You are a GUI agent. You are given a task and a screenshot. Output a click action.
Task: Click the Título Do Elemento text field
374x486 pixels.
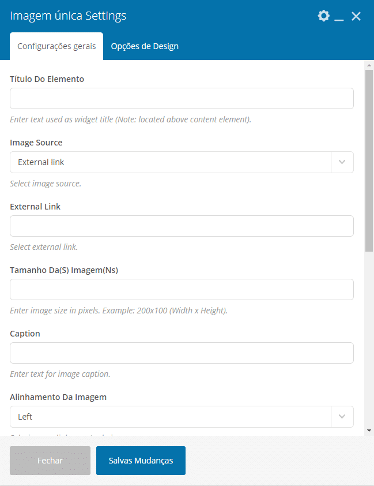[182, 98]
